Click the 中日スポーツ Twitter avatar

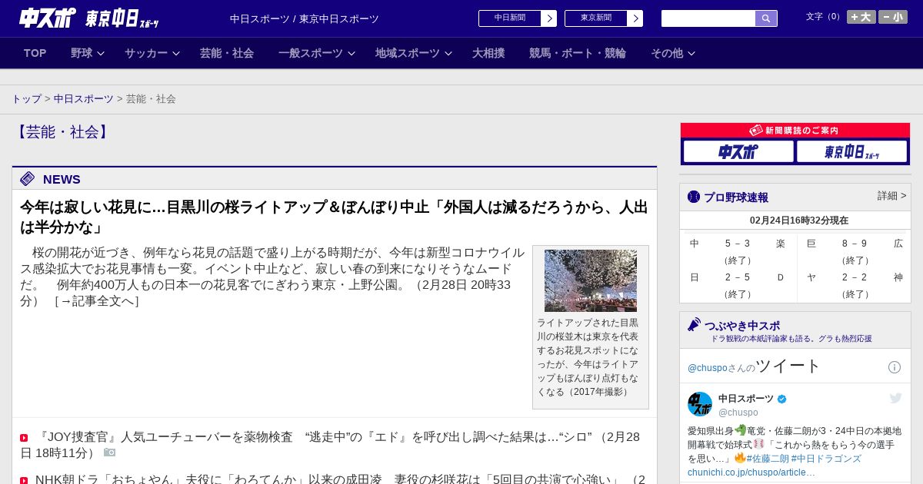700,404
